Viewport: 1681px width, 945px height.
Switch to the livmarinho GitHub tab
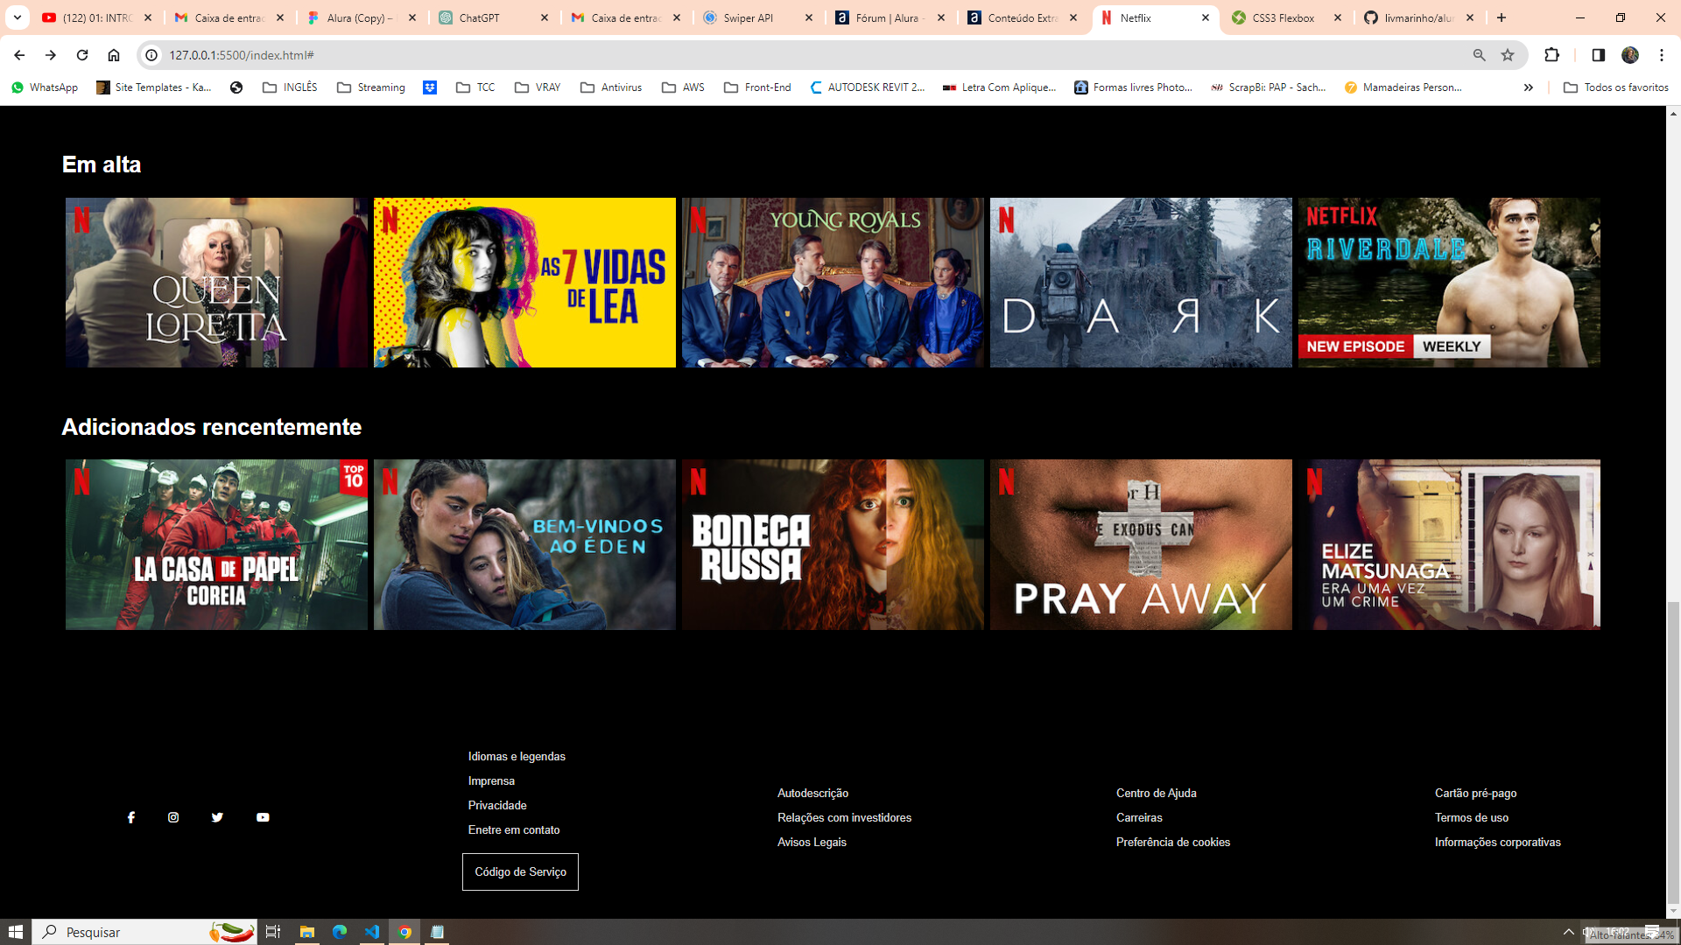(x=1417, y=17)
